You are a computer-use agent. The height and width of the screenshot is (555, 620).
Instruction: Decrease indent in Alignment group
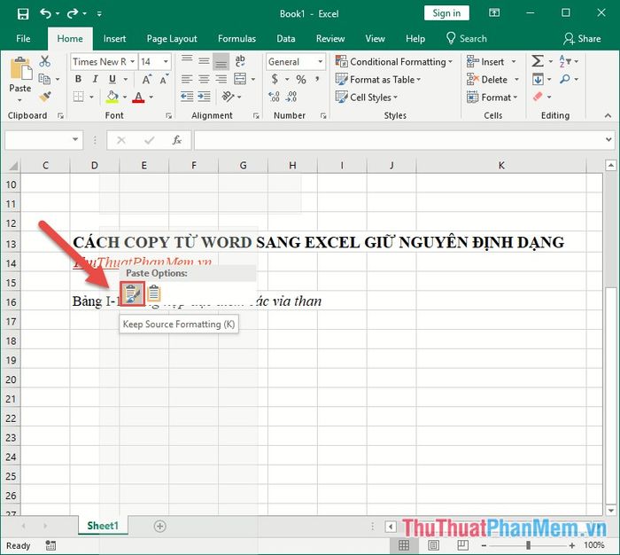pyautogui.click(x=187, y=97)
